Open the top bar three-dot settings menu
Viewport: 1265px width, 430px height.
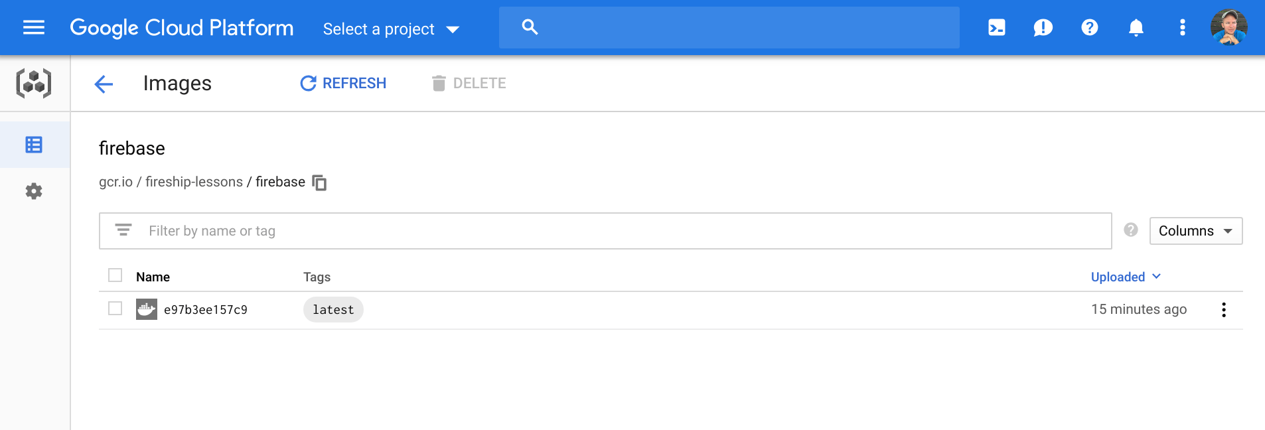[1182, 27]
